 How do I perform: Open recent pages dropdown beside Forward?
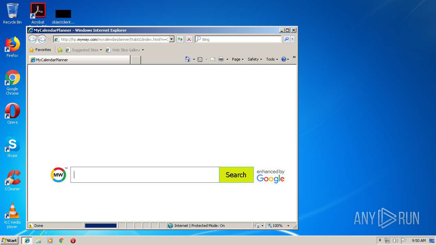click(49, 39)
